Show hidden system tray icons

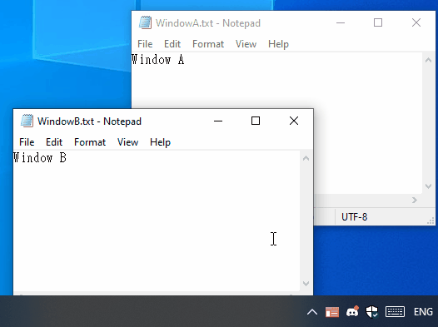pos(312,312)
